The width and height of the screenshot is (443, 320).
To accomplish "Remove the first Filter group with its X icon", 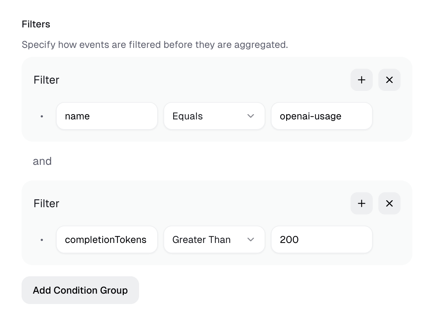I will 389,80.
